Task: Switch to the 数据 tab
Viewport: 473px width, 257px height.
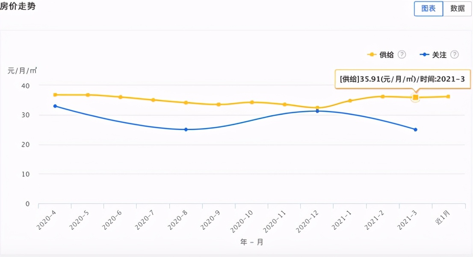Action: (x=457, y=9)
